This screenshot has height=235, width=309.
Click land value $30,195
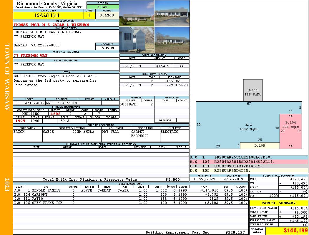tap(300, 216)
